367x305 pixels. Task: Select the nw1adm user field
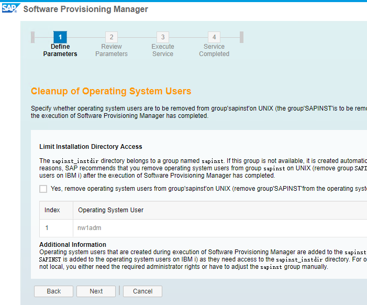point(220,228)
